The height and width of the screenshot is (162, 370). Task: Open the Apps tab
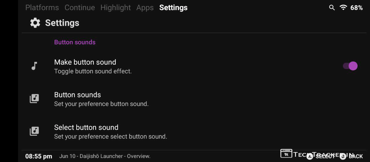click(145, 8)
